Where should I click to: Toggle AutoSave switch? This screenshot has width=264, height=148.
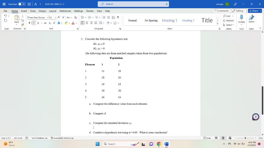click(x=22, y=4)
